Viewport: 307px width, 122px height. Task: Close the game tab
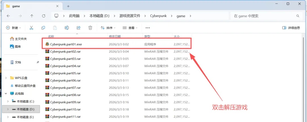(57, 6)
